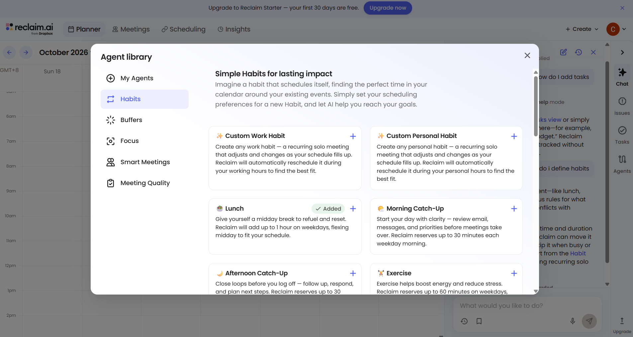Select Meeting Quality category
633x337 pixels.
pos(144,183)
